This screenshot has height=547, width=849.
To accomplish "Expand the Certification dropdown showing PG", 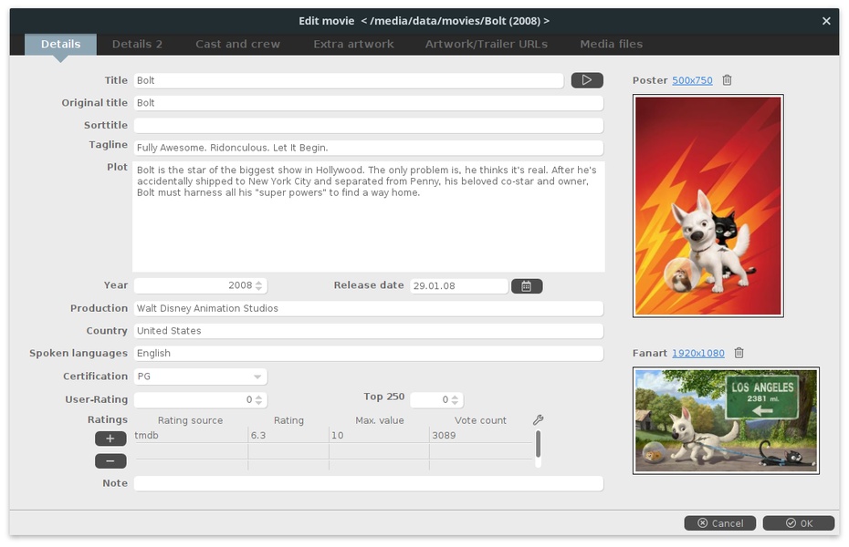I will 257,377.
